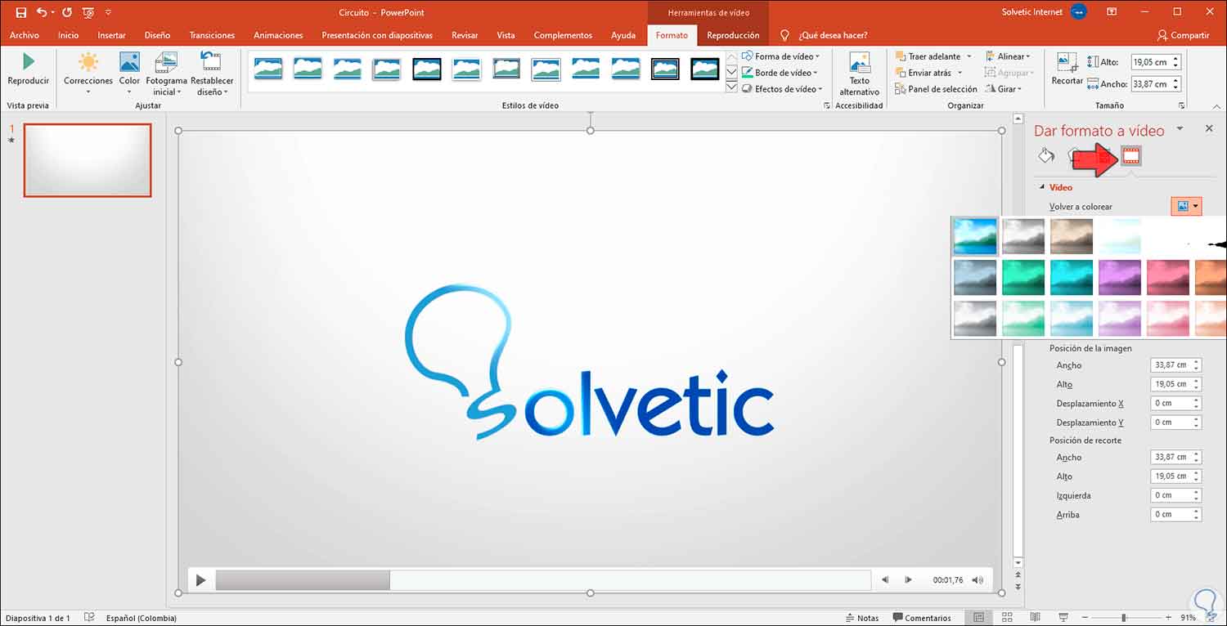Click the Recortar crop tool
Image resolution: width=1227 pixels, height=626 pixels.
click(1067, 70)
